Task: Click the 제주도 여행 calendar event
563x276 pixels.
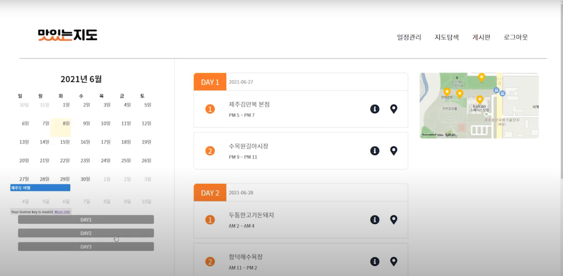Action: [x=40, y=188]
